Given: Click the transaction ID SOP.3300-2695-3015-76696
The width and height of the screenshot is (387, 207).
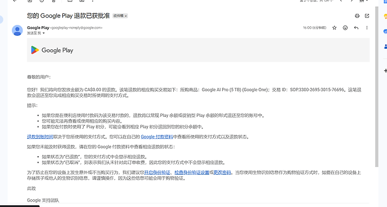Looking at the screenshot, I should 317,90.
